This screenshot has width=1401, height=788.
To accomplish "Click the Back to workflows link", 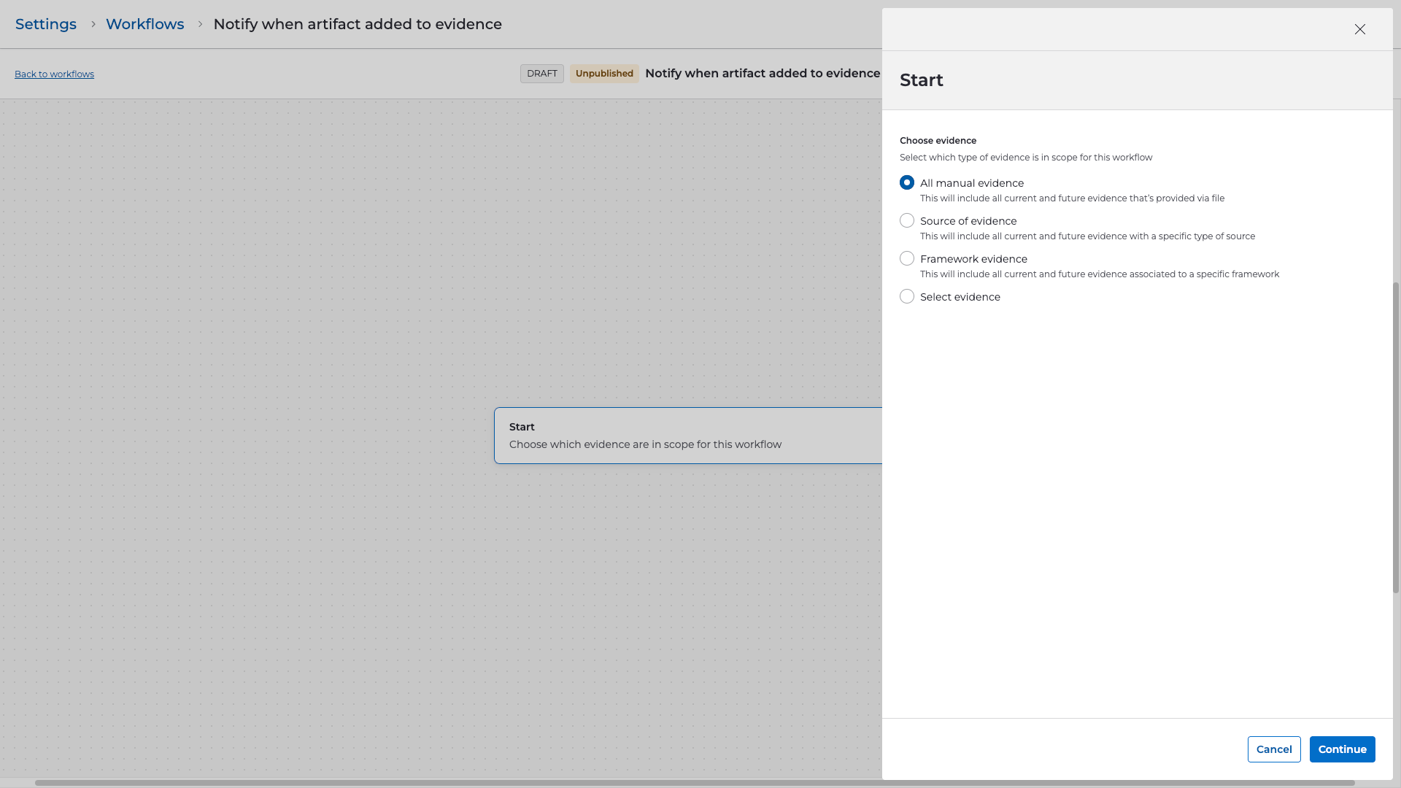I will tap(54, 74).
